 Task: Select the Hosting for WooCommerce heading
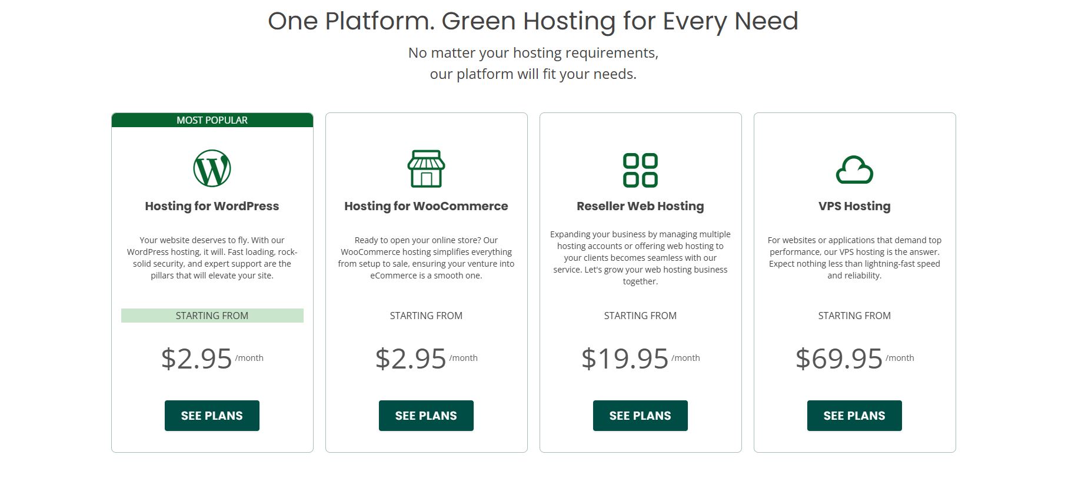tap(426, 206)
